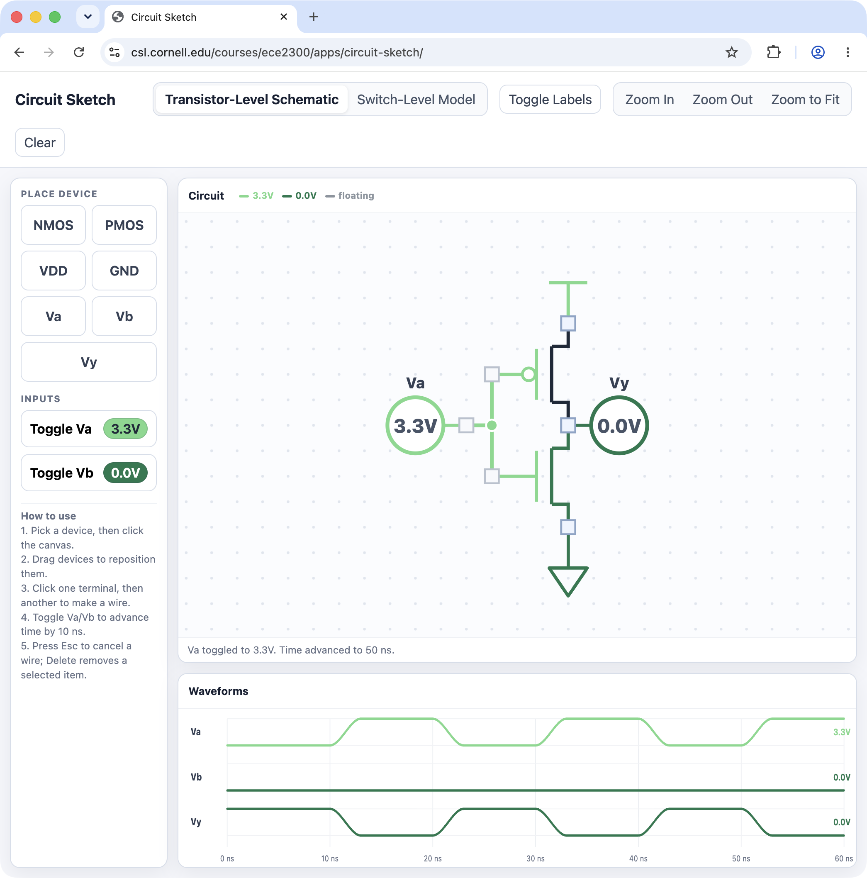The height and width of the screenshot is (878, 867).
Task: Zoom Out of the circuit
Action: point(723,100)
